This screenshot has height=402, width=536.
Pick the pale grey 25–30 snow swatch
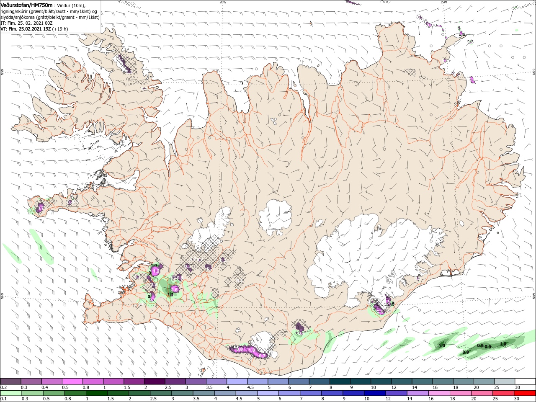(x=505, y=381)
